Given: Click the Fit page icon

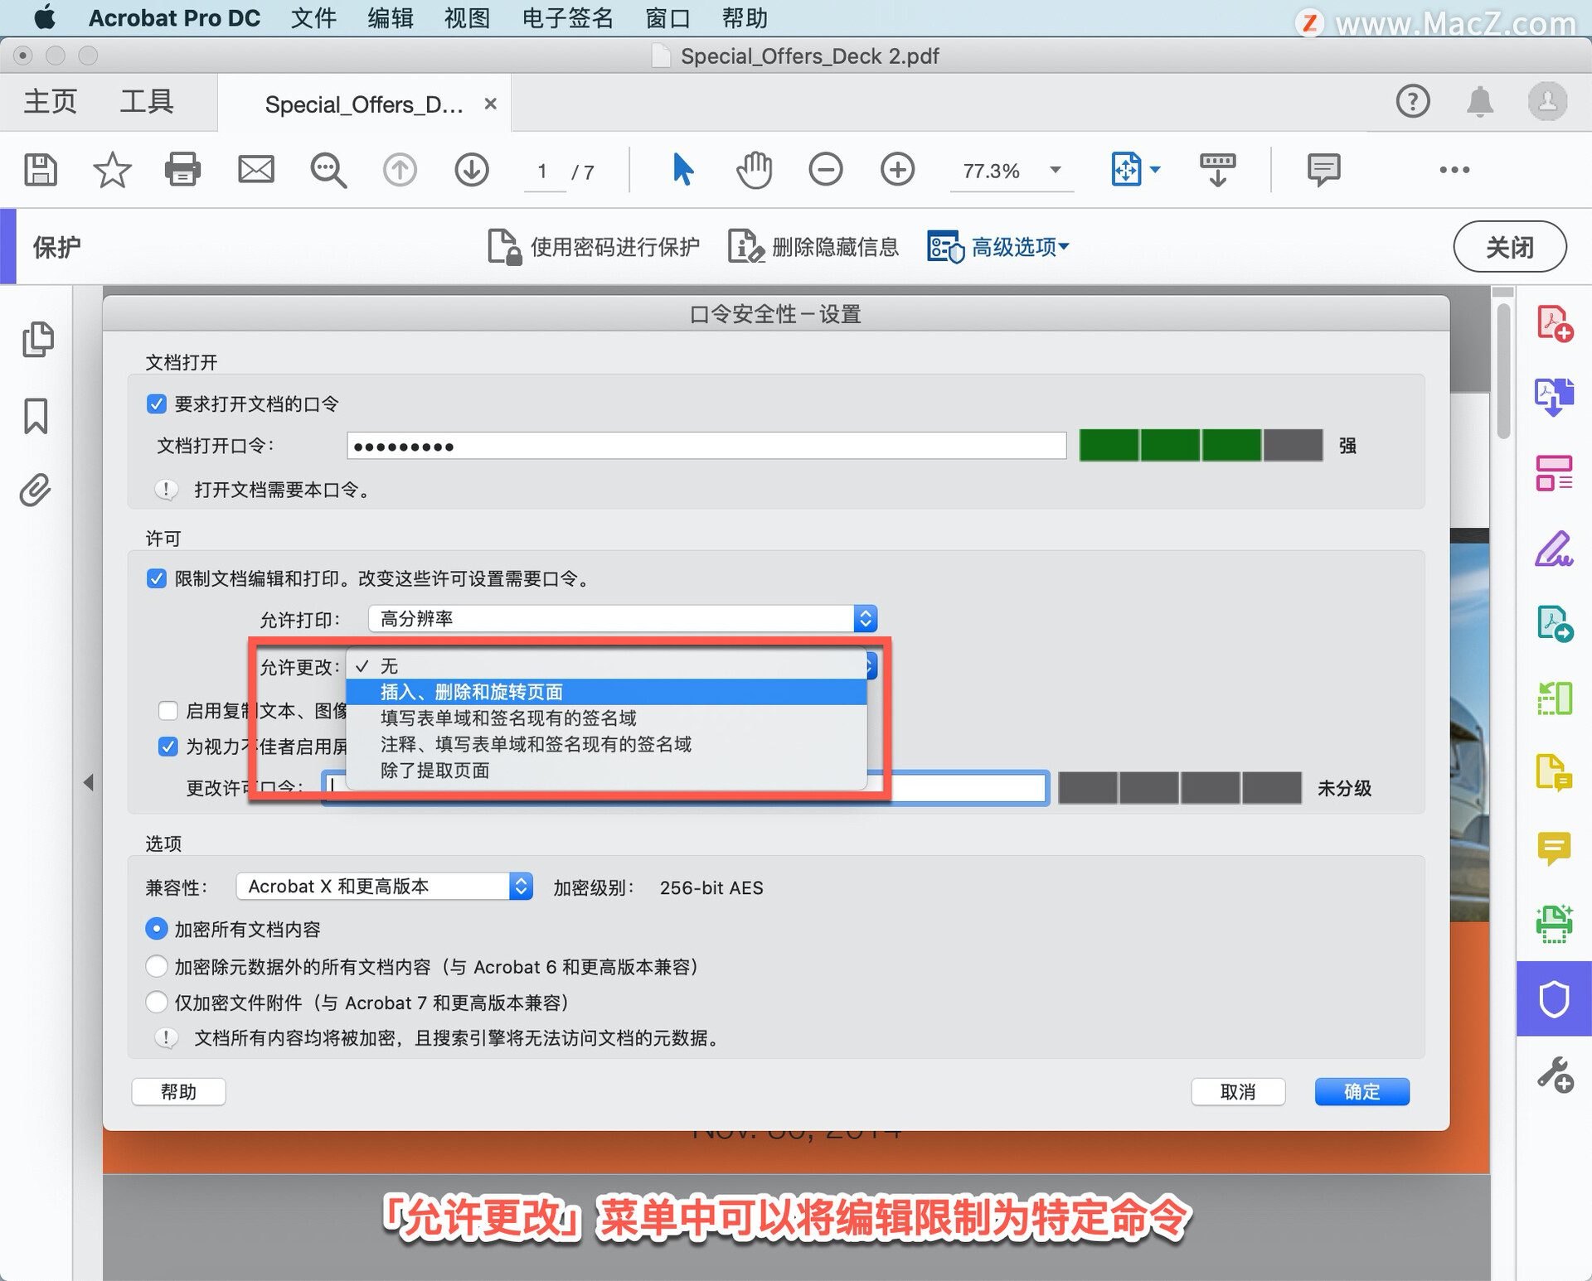Looking at the screenshot, I should [x=1126, y=170].
